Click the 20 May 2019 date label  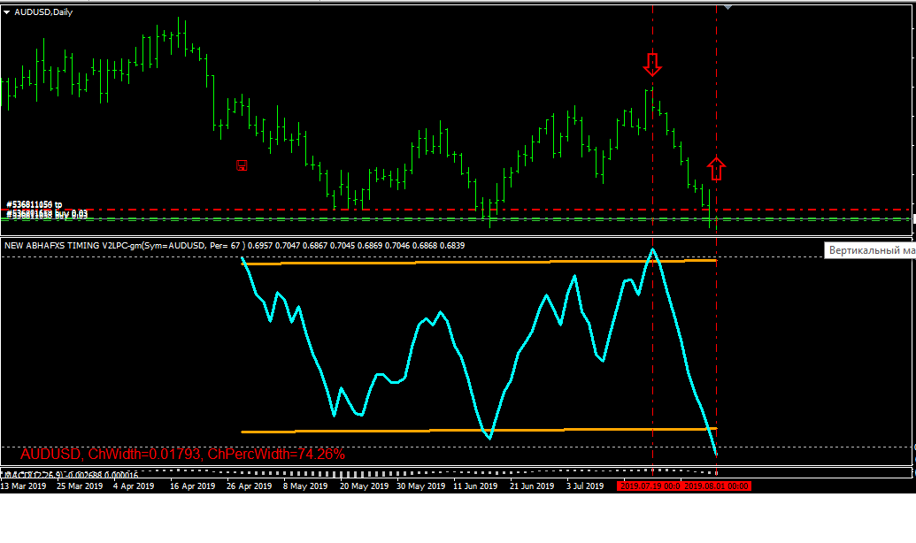point(364,486)
